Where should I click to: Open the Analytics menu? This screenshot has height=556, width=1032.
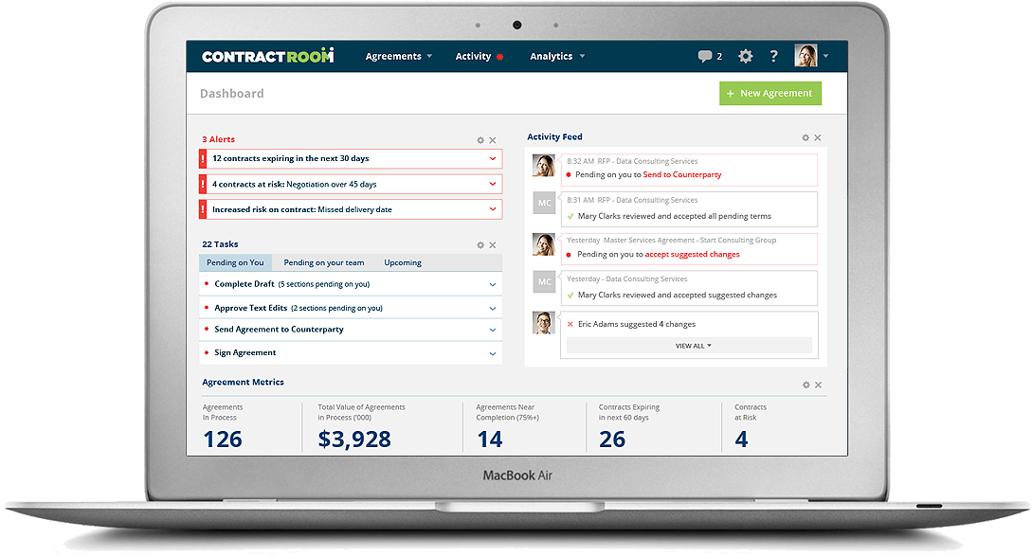[x=557, y=56]
